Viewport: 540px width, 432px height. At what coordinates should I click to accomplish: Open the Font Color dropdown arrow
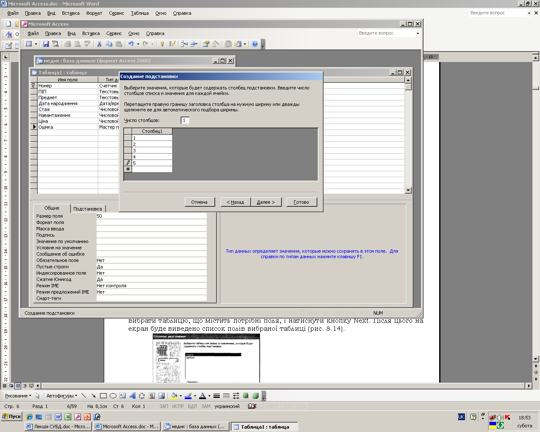click(209, 396)
